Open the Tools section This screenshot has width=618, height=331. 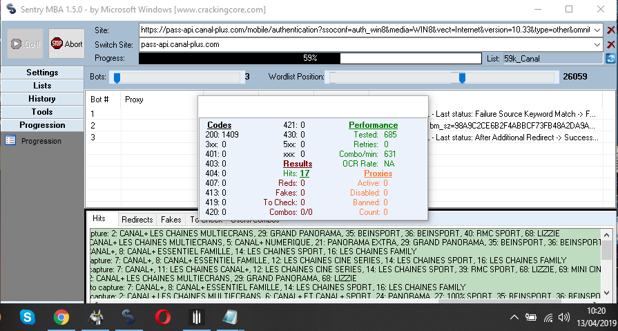(42, 112)
